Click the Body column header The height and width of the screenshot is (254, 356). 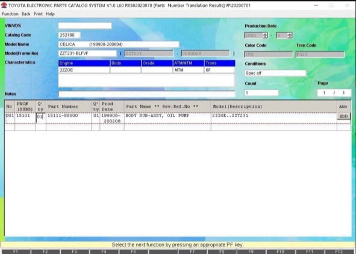pyautogui.click(x=125, y=63)
